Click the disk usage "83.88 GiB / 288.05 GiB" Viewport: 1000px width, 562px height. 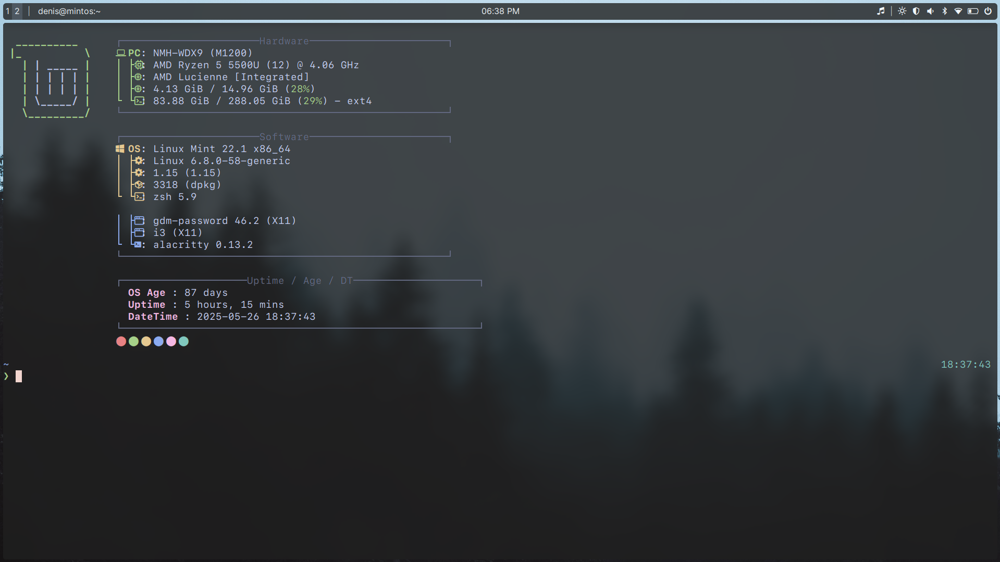pyautogui.click(x=221, y=101)
